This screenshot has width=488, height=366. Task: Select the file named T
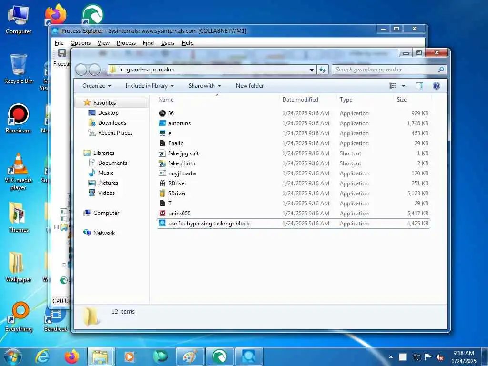pyautogui.click(x=293, y=203)
